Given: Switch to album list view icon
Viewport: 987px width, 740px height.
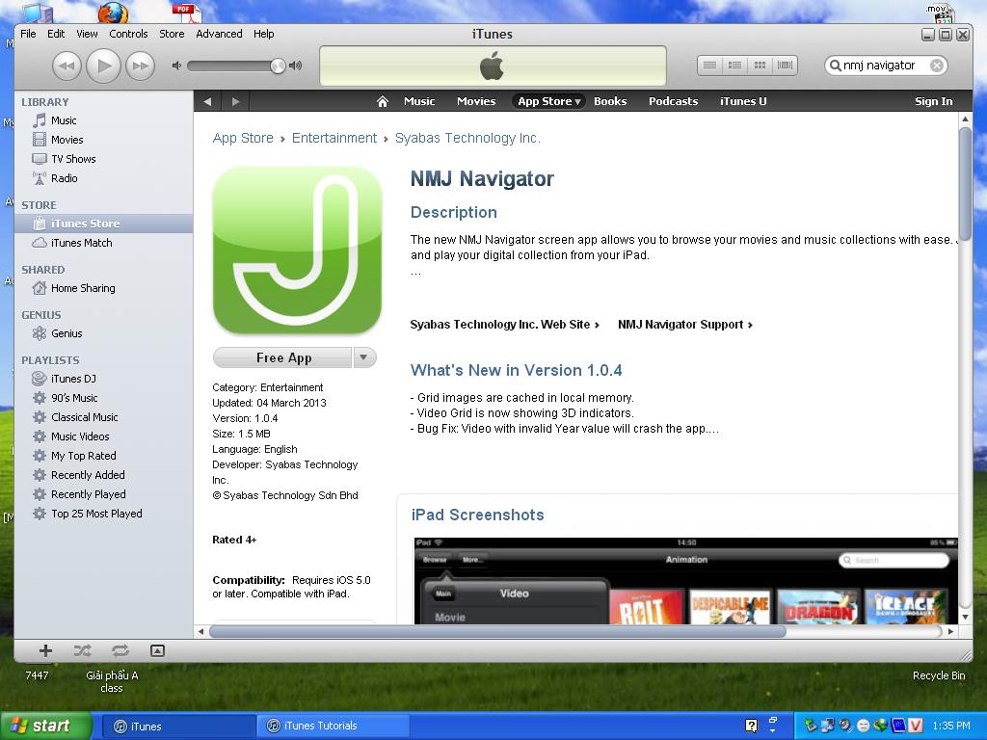Looking at the screenshot, I should (734, 65).
